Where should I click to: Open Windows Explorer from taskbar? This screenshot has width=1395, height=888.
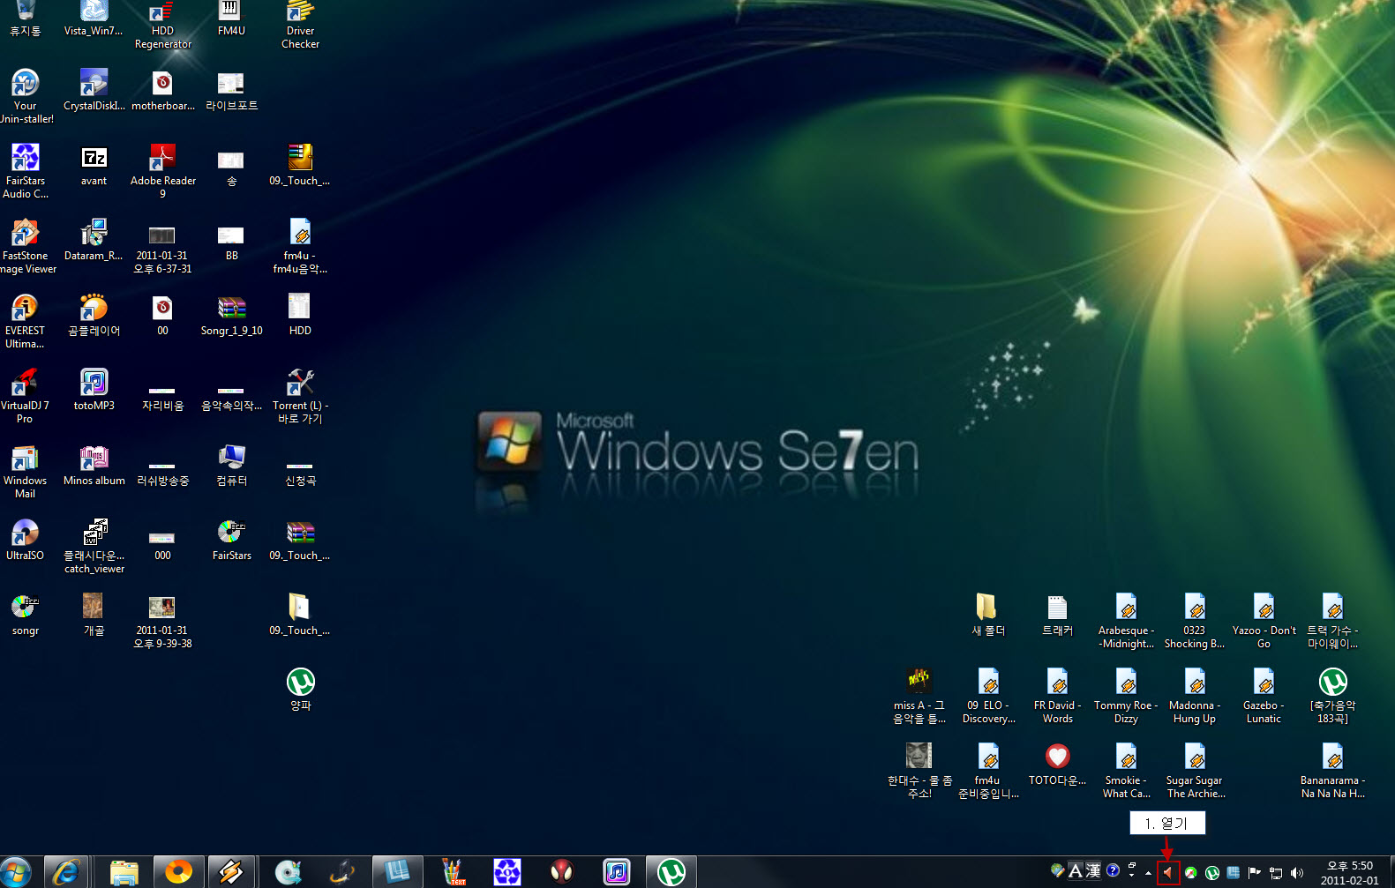(124, 872)
